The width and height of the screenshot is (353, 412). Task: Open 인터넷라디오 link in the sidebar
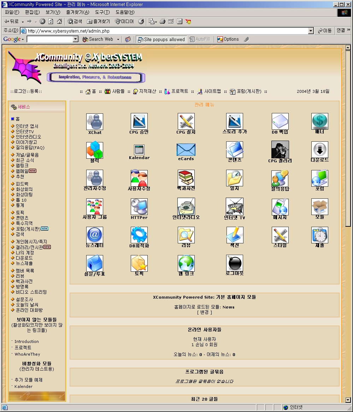pyautogui.click(x=28, y=137)
